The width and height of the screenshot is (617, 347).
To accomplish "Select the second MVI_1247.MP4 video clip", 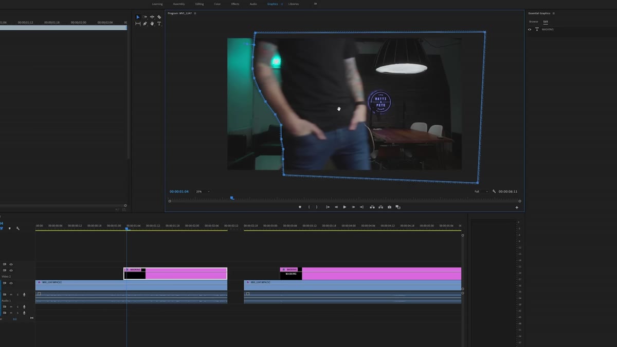I will [x=353, y=285].
